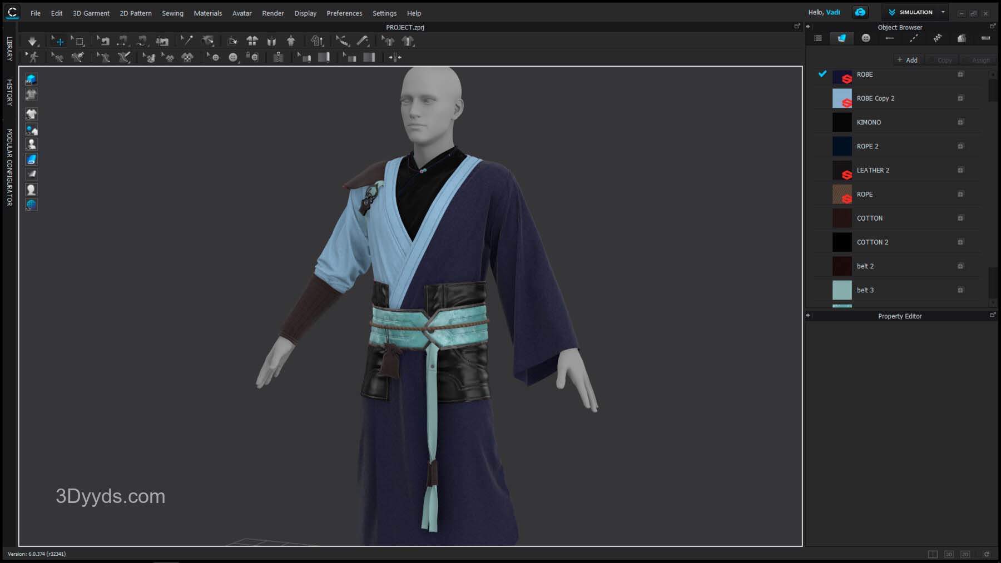Toggle avatar display icon in viewport

point(31,144)
